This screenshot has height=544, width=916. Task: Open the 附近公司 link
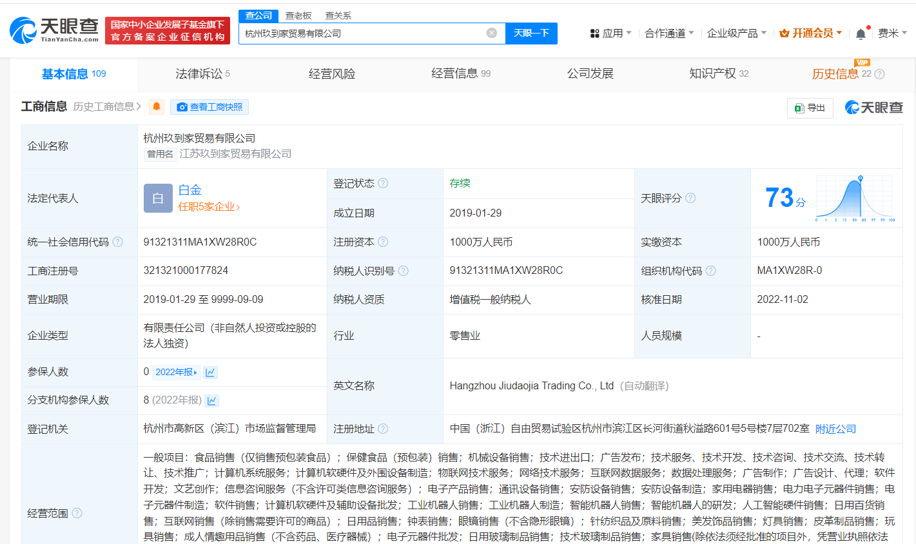tap(835, 429)
